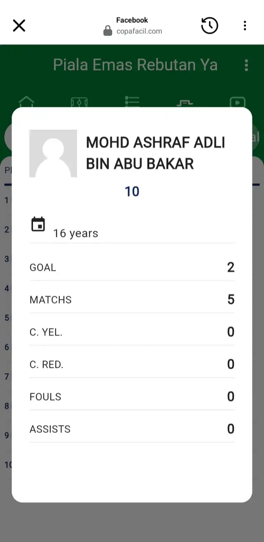The image size is (264, 542).
Task: Tap the Piala Emas Rebutan Ya title
Action: [x=136, y=65]
